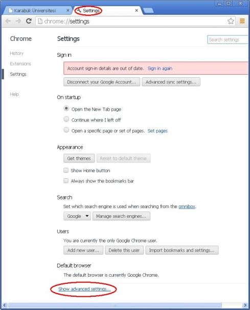Close the Settings tab
Screen dimensions: 250x310
click(137, 10)
